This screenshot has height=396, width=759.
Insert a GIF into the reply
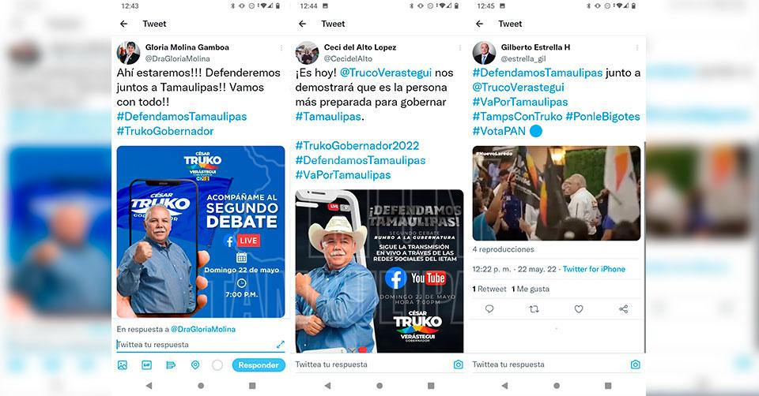(x=147, y=365)
